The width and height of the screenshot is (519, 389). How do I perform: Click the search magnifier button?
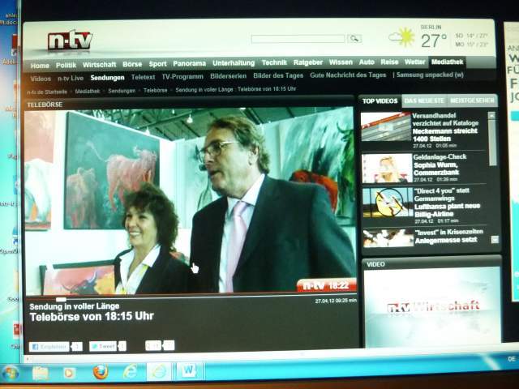click(354, 38)
